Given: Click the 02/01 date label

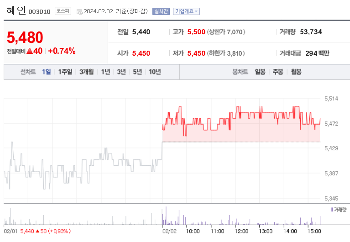Looking at the screenshot, I should point(10,231).
